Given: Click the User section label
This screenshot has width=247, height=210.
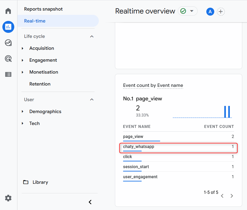Looking at the screenshot, I should (29, 100).
